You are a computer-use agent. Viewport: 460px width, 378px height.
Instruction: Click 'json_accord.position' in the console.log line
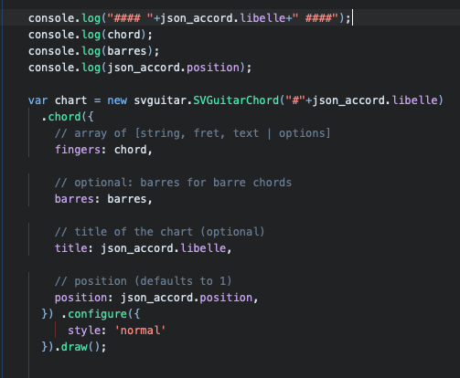tap(174, 68)
